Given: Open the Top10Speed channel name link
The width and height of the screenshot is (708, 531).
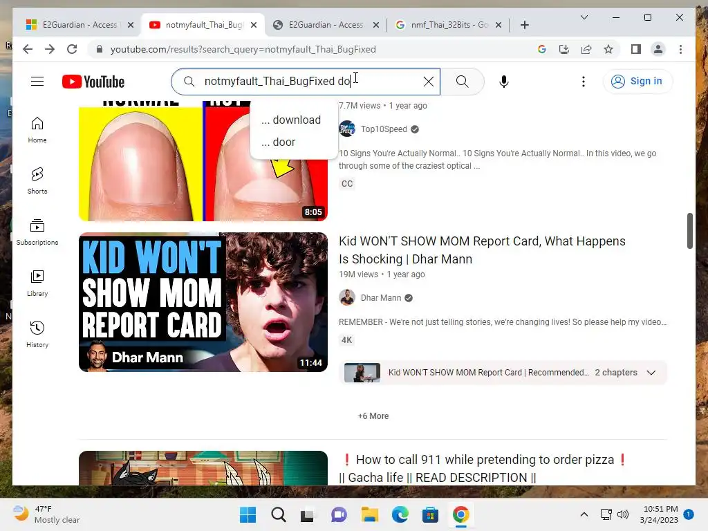Looking at the screenshot, I should tap(384, 129).
